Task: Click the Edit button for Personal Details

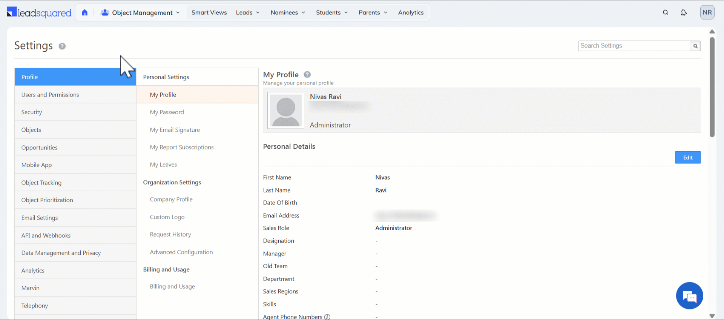Action: click(687, 158)
